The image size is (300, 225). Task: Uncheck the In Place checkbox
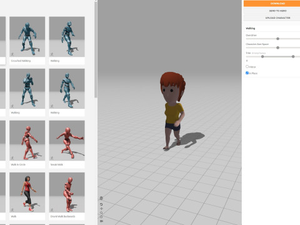tap(247, 73)
